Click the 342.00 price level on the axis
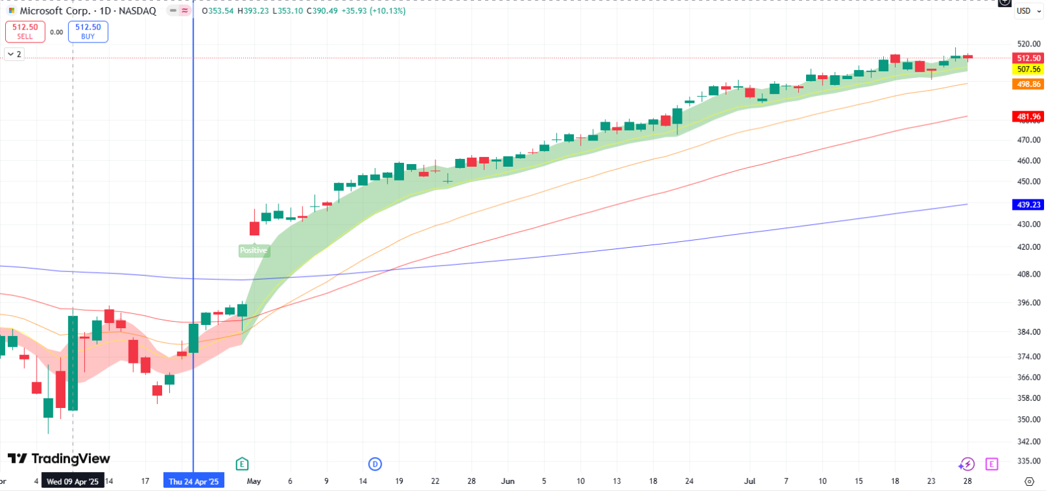Screen dimensions: 1046x491 [x=1028, y=442]
